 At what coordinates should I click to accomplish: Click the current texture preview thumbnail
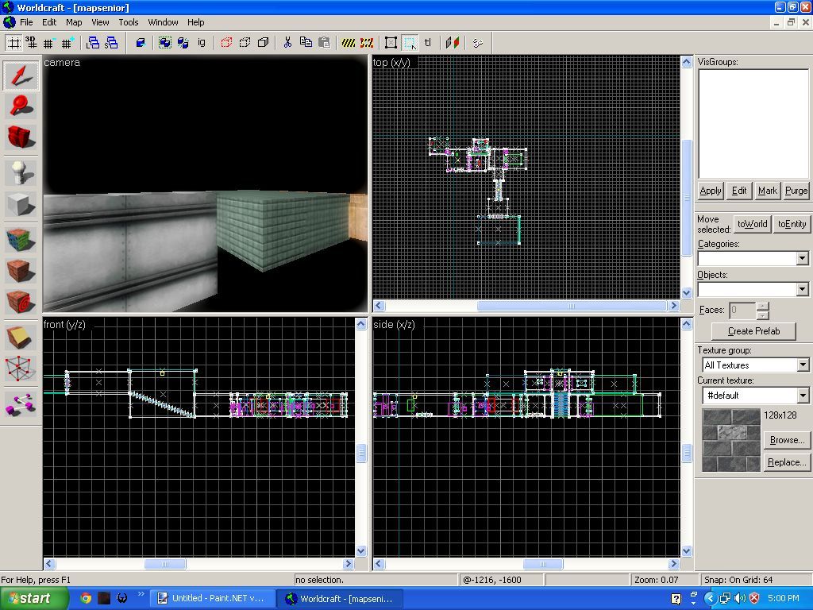coord(731,440)
